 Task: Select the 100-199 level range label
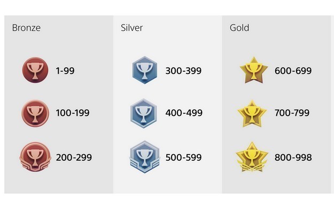pyautogui.click(x=73, y=113)
